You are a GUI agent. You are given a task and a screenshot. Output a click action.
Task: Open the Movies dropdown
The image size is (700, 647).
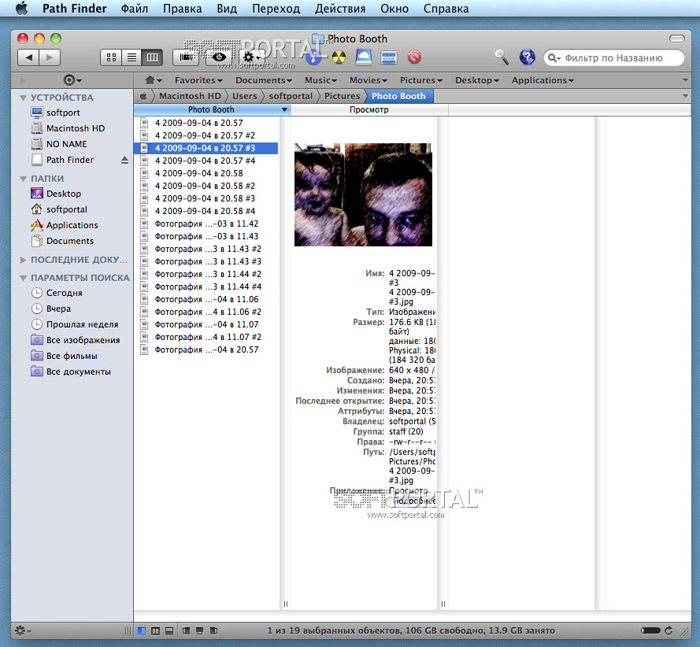point(369,80)
